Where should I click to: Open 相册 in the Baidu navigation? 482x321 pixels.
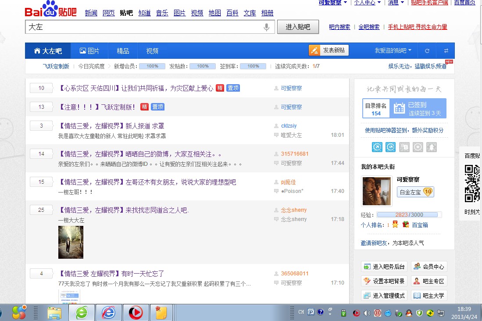click(x=268, y=13)
